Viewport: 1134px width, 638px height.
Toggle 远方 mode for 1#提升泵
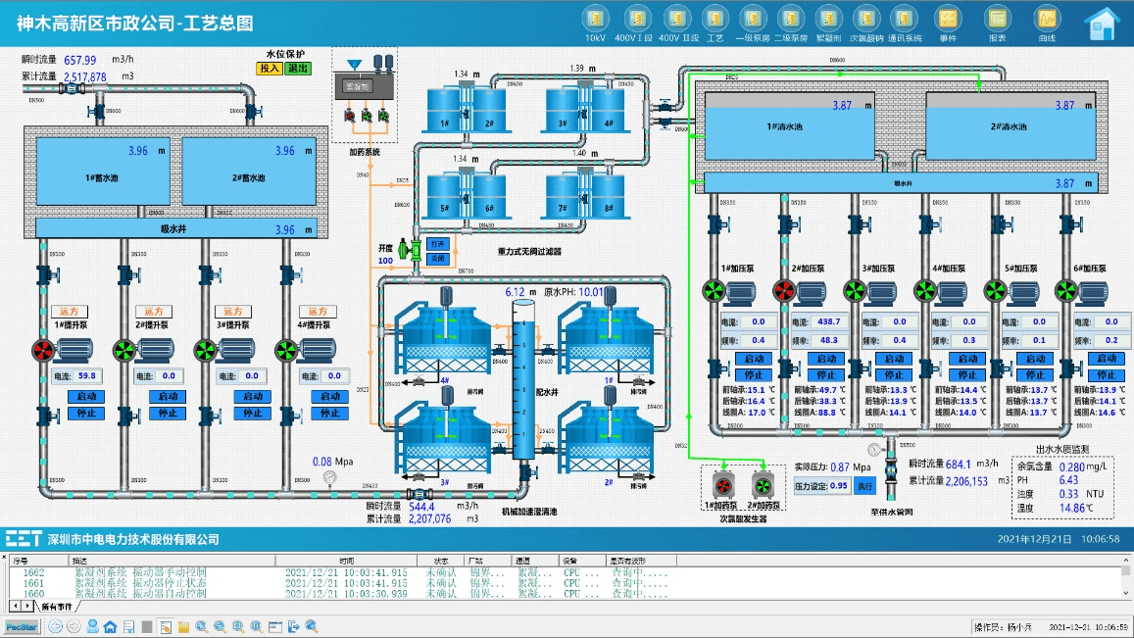[69, 311]
